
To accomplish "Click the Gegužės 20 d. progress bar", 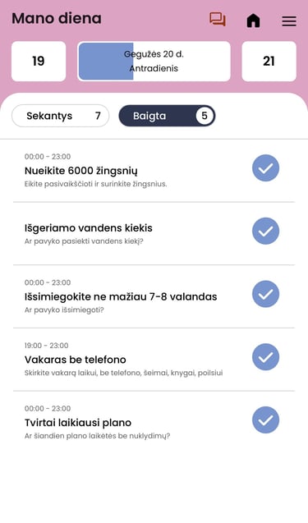I will click(x=154, y=62).
